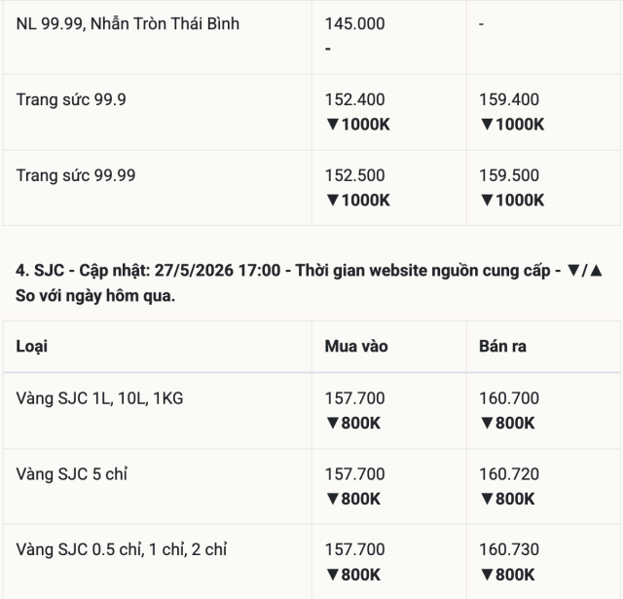Click the down arrow beside 159.400 sell price
Screen dimensions: 623x599
(x=487, y=125)
